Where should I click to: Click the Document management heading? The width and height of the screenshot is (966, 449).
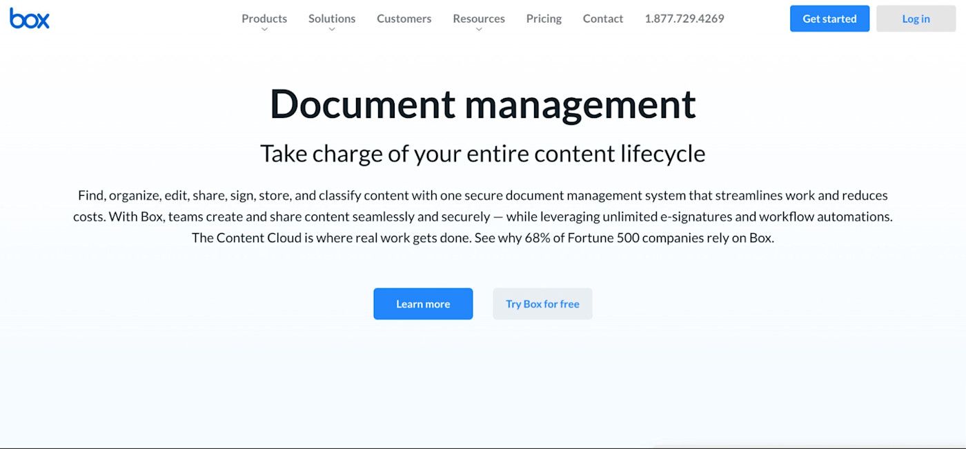[483, 104]
